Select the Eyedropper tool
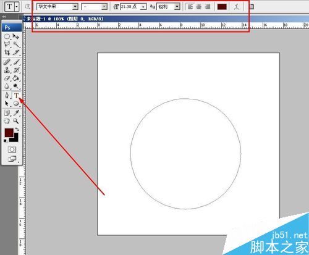309x255 pixels. point(16,113)
